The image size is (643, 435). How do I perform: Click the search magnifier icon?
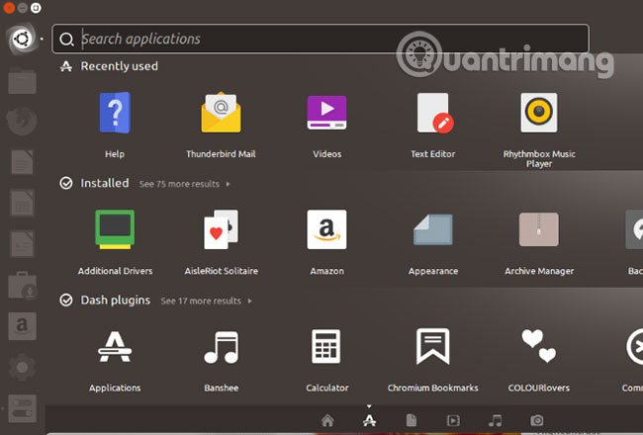pyautogui.click(x=66, y=40)
